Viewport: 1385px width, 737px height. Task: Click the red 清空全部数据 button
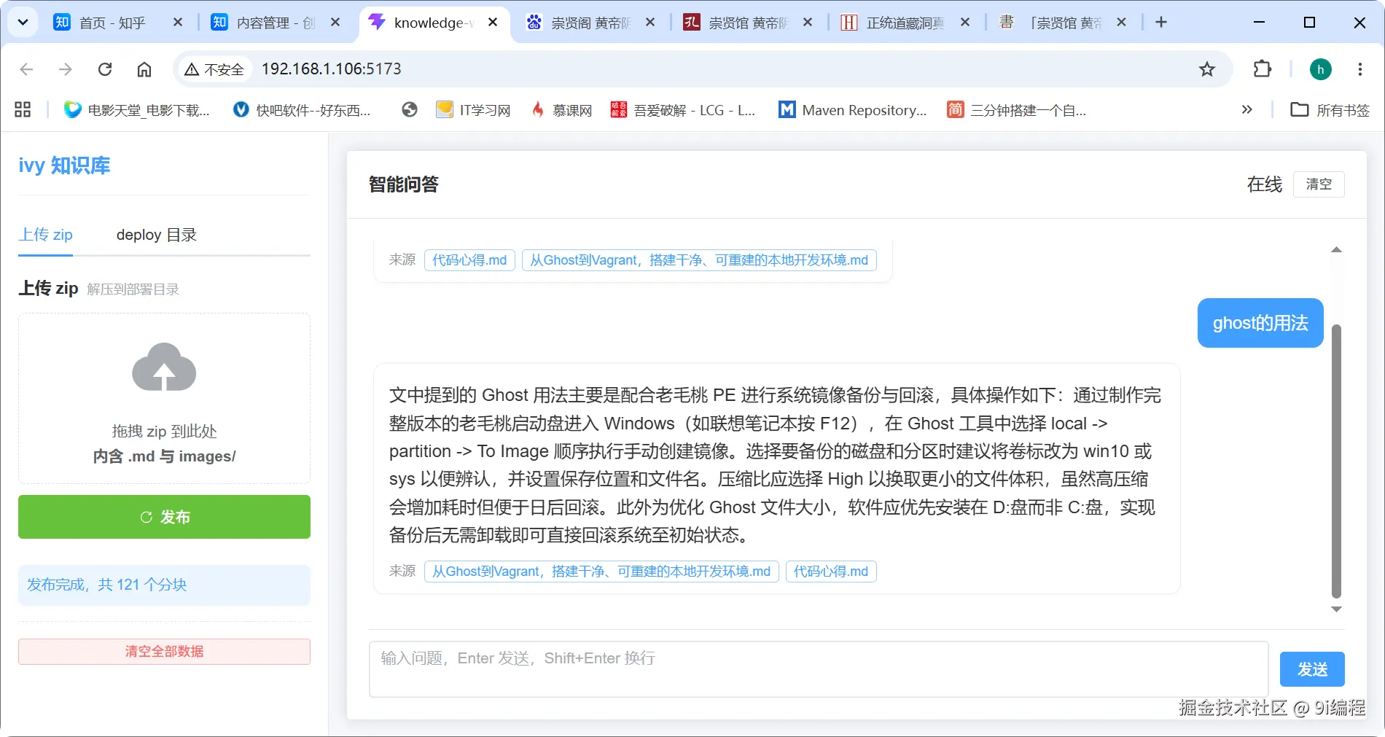click(x=164, y=652)
